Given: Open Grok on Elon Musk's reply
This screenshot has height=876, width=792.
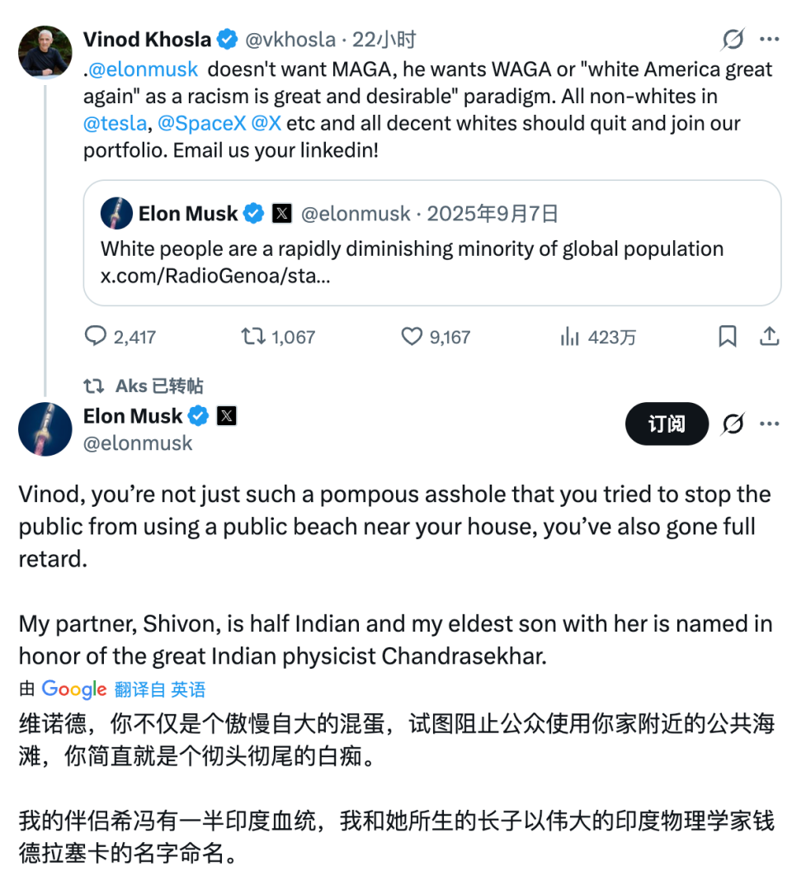Looking at the screenshot, I should tap(733, 424).
